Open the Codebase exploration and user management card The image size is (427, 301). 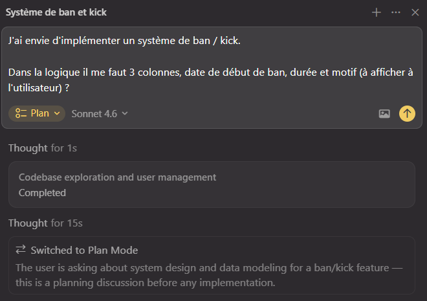pyautogui.click(x=212, y=184)
